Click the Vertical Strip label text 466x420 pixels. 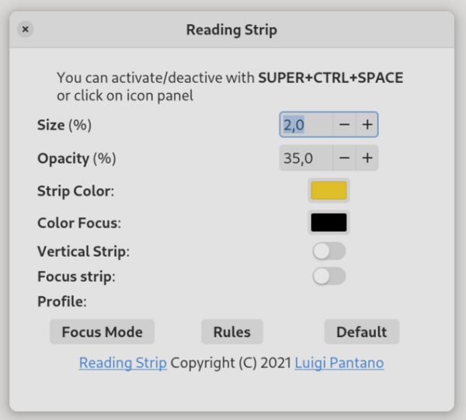84,252
